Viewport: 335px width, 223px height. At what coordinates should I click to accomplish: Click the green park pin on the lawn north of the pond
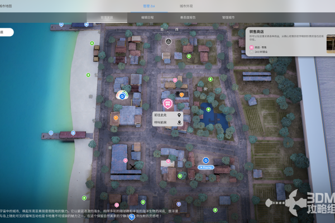(210, 79)
